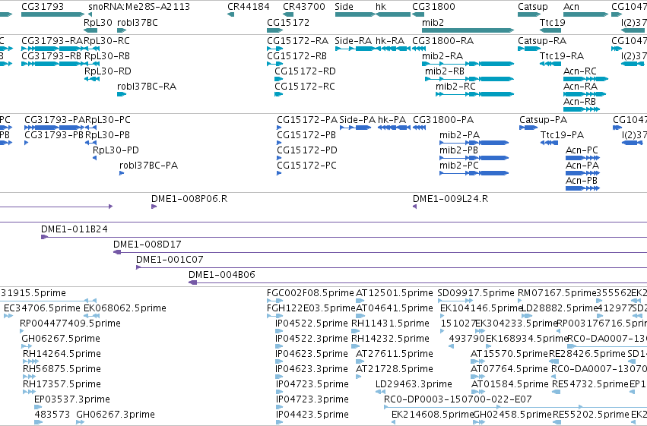Open the RpL30 gene in the top track
The height and width of the screenshot is (426, 647).
click(90, 30)
